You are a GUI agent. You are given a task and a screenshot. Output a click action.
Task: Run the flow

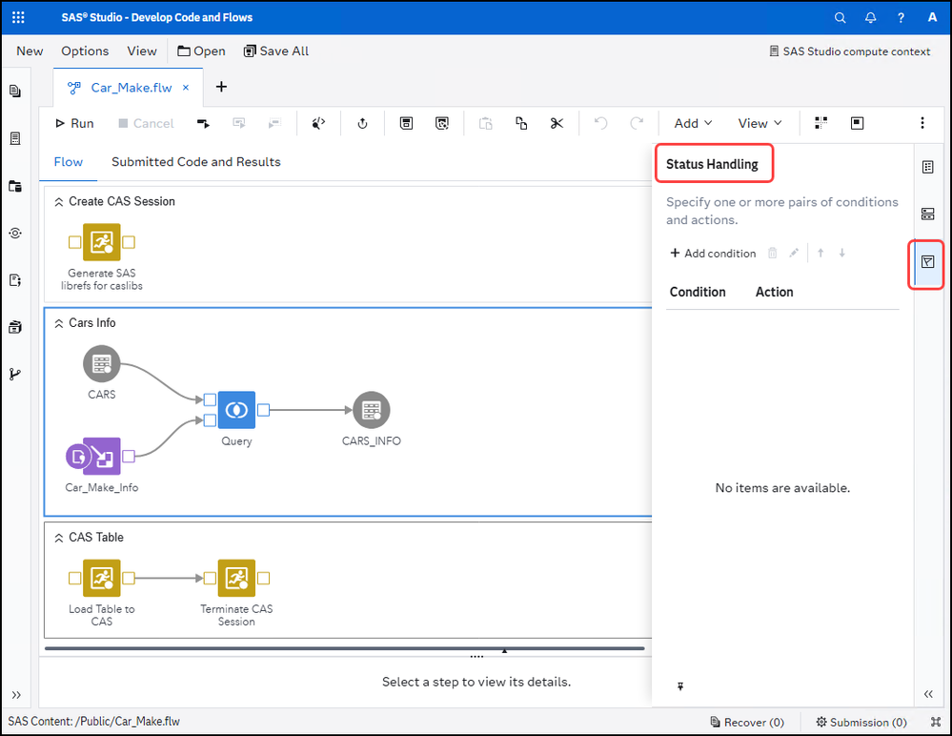[74, 123]
